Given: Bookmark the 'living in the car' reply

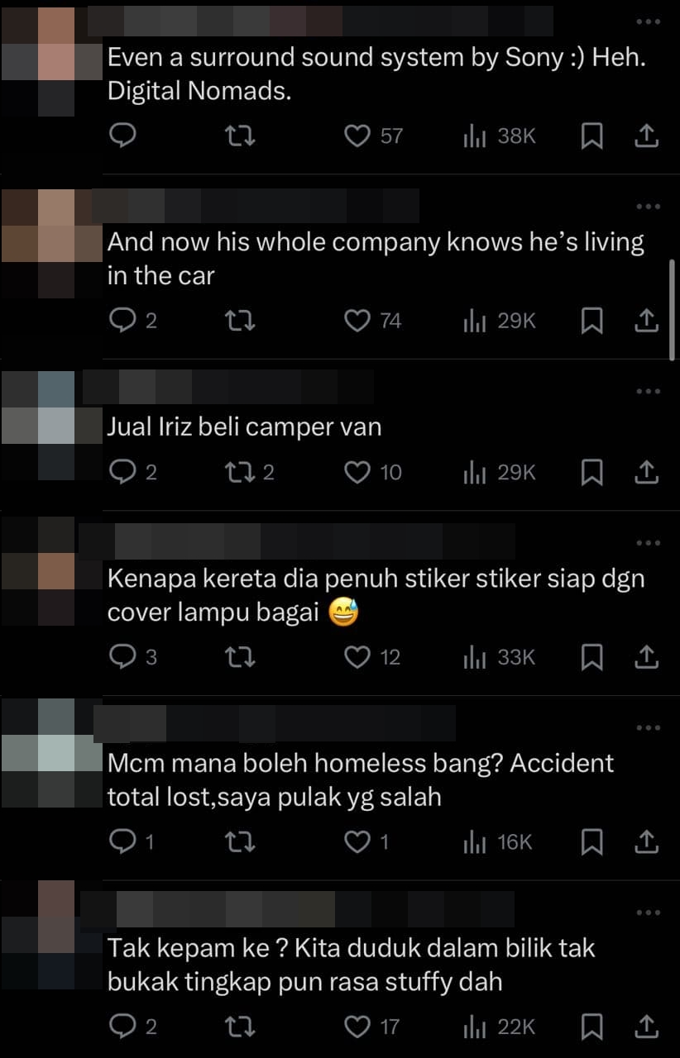Looking at the screenshot, I should pos(591,321).
